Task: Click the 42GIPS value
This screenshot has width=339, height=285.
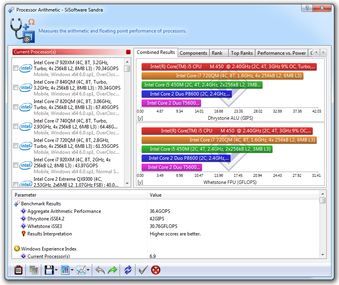Action: [157, 219]
